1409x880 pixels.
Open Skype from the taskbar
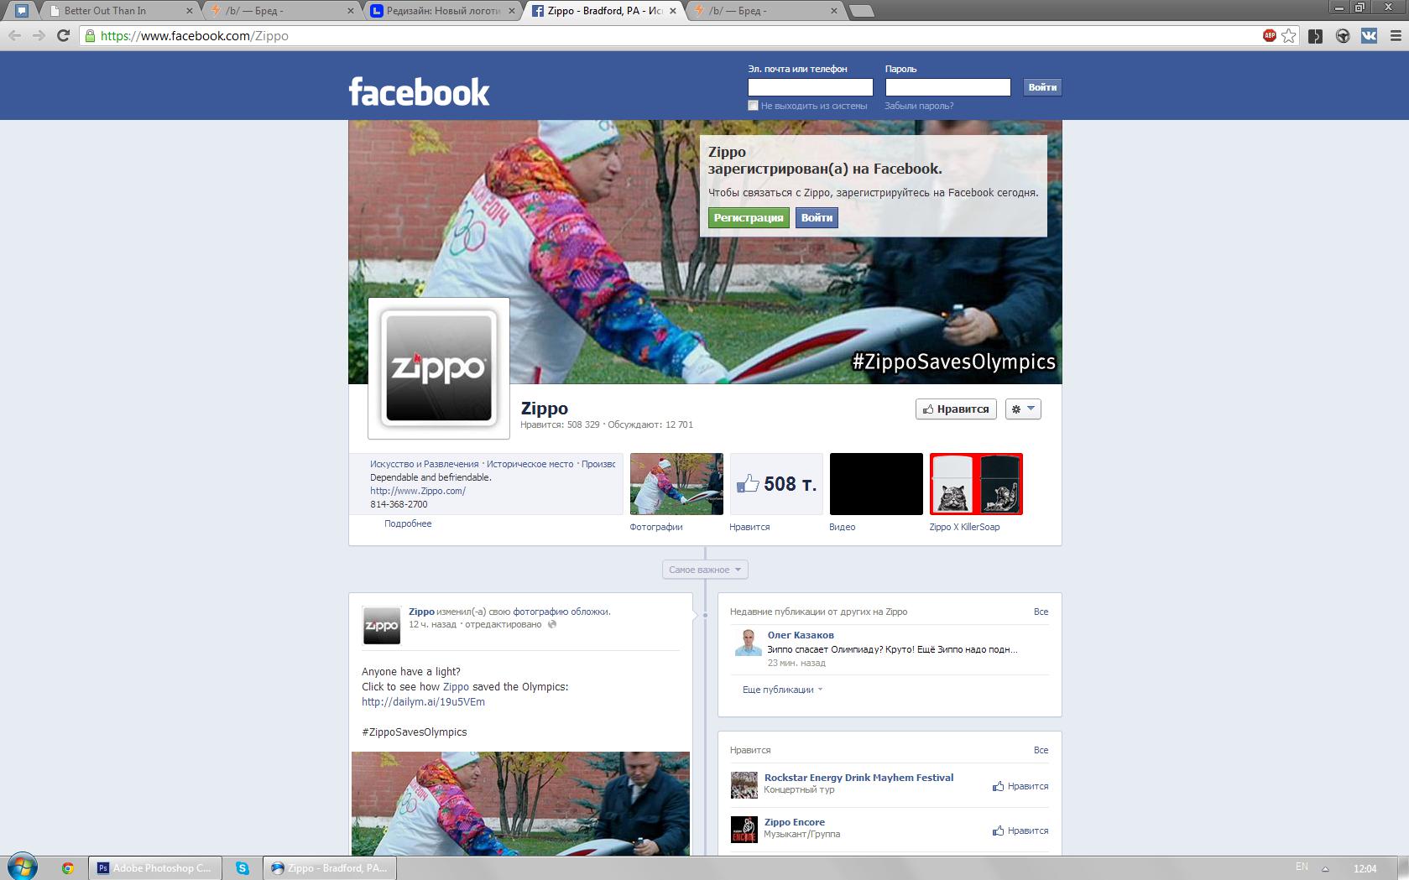point(243,868)
